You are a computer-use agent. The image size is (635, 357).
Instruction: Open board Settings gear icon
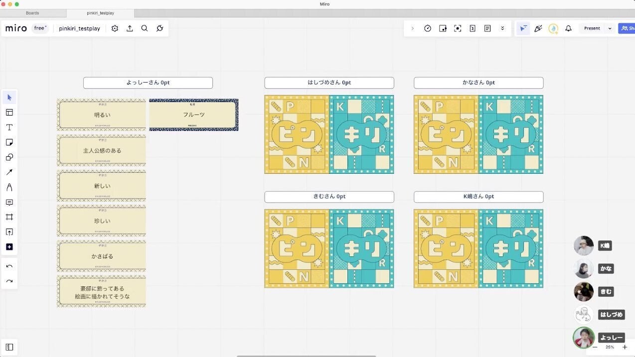(x=115, y=28)
